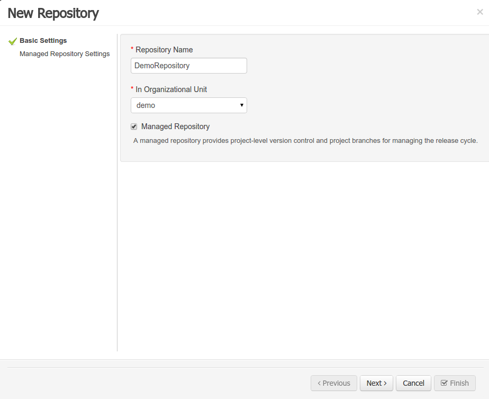Image resolution: width=489 pixels, height=399 pixels.
Task: Select the Basic Settings wizard step
Action: 43,41
